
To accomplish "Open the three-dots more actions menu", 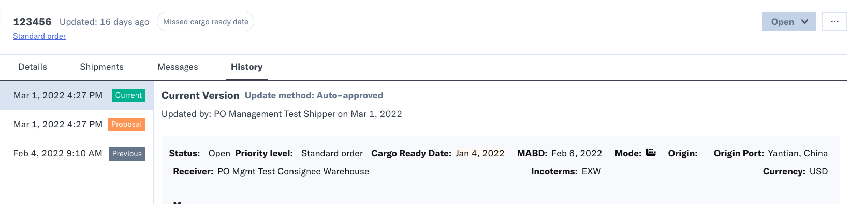I will [834, 22].
